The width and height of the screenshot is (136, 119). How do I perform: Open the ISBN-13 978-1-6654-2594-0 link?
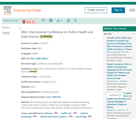39,59
